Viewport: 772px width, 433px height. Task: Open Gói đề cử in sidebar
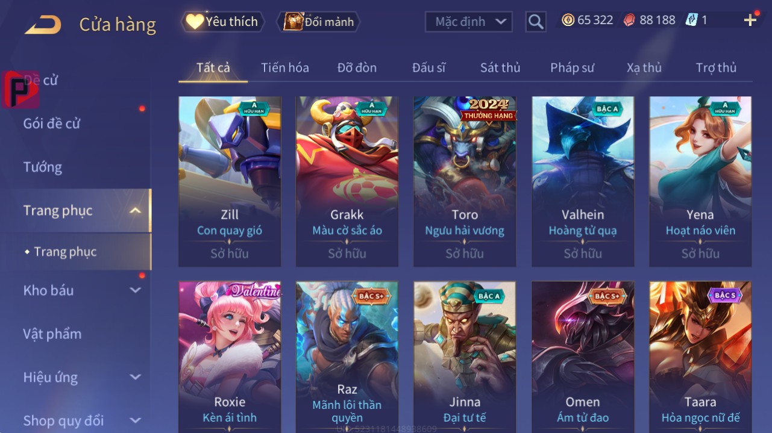pos(52,123)
